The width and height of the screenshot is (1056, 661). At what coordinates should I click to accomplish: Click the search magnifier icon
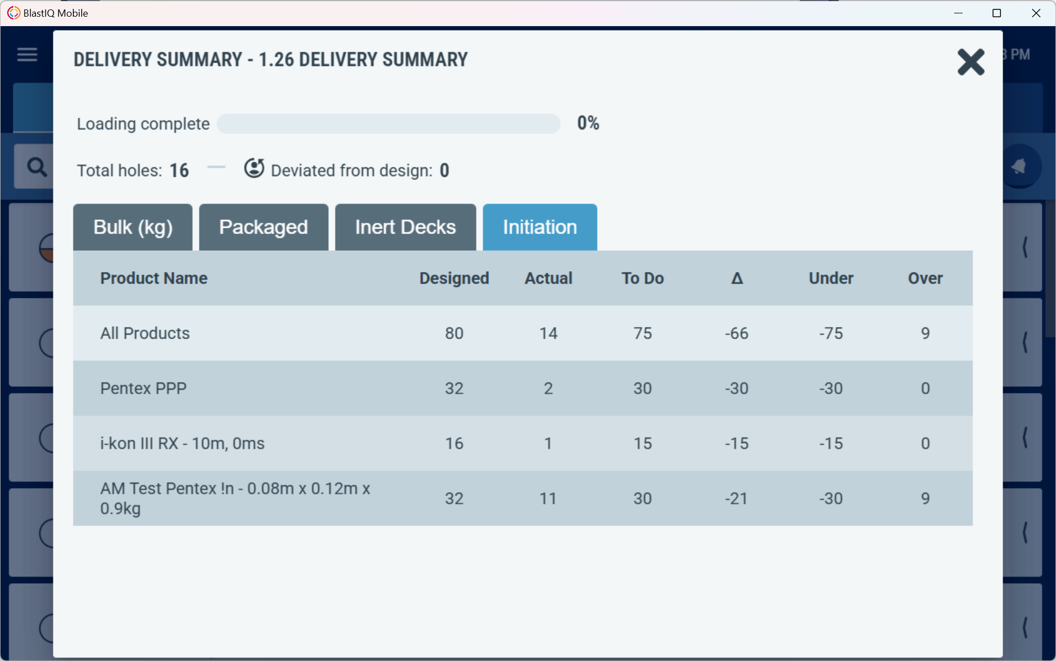[x=37, y=167]
